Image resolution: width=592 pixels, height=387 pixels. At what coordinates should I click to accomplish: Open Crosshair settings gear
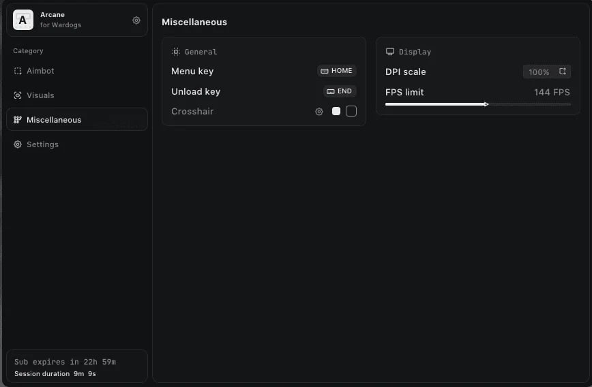click(319, 112)
